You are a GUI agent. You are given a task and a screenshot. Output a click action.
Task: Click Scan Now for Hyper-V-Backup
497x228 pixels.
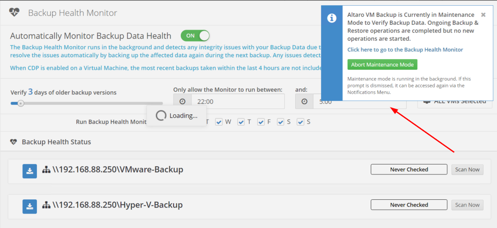tap(467, 205)
